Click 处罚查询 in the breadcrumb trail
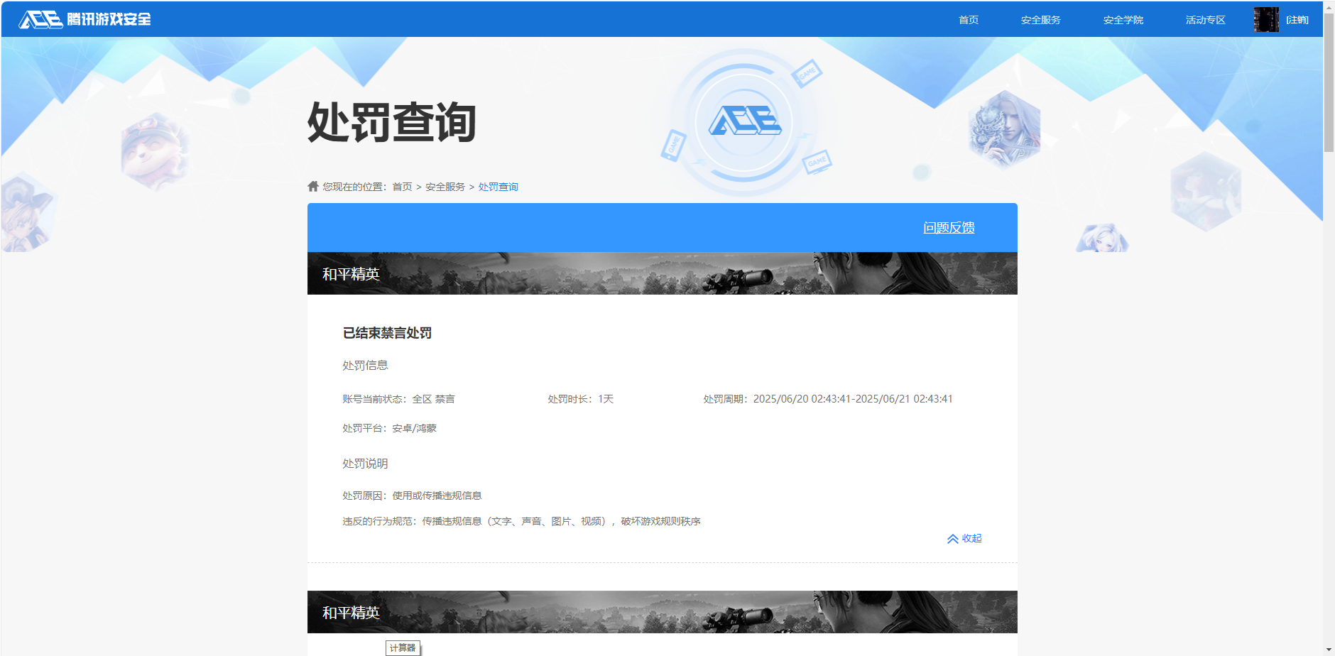This screenshot has height=656, width=1335. coord(497,186)
